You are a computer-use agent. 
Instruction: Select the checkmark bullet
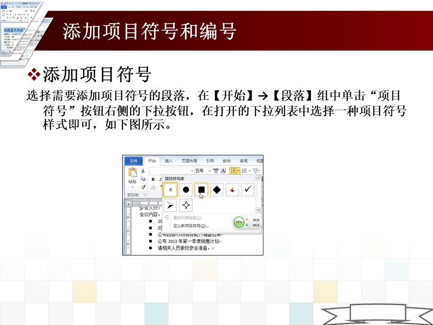pyautogui.click(x=248, y=190)
